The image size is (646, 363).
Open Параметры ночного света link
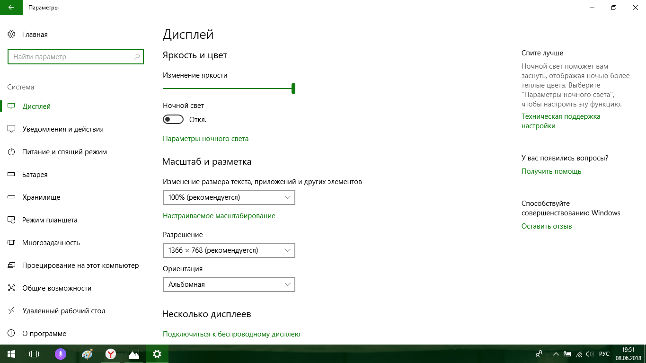pyautogui.click(x=205, y=139)
